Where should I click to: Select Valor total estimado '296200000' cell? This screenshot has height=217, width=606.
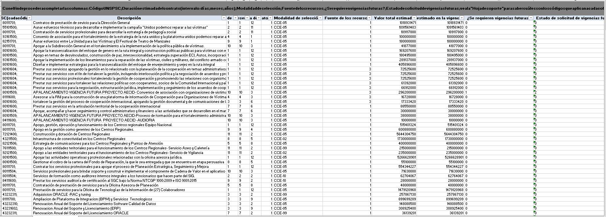tap(395, 92)
